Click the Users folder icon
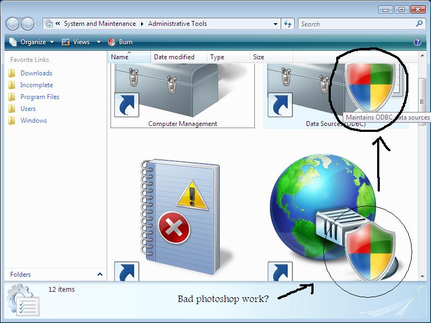The image size is (431, 323). click(x=12, y=109)
